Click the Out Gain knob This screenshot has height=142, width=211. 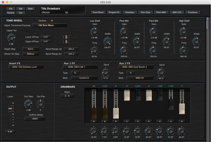click(x=28, y=104)
